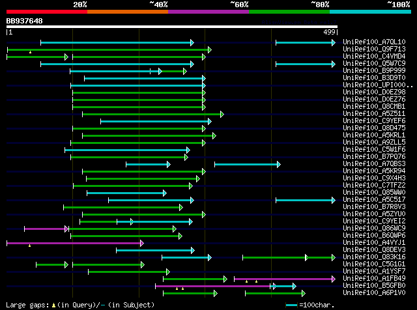Screen dimensions: 417x310
Task: Open the UniRef100_B3D9T0 hit label
Action: 374,78
